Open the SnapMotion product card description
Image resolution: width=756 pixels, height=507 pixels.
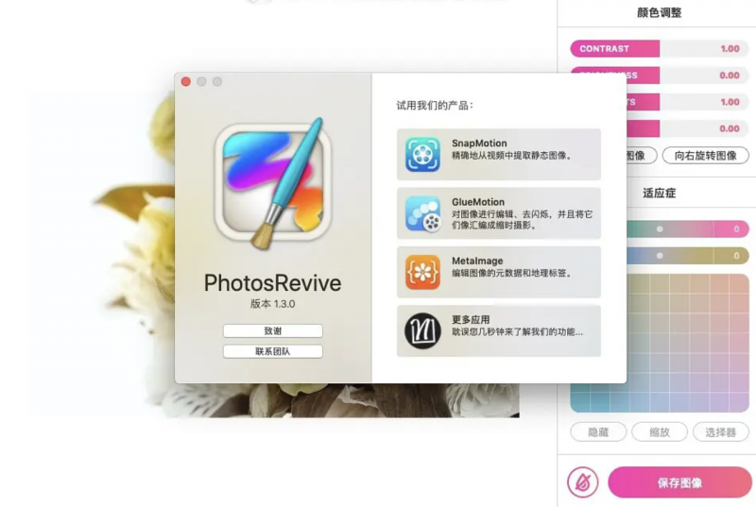click(x=512, y=156)
